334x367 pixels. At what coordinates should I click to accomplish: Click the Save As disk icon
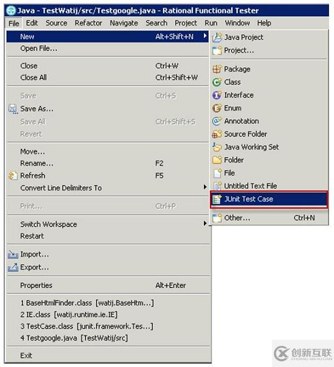click(13, 109)
